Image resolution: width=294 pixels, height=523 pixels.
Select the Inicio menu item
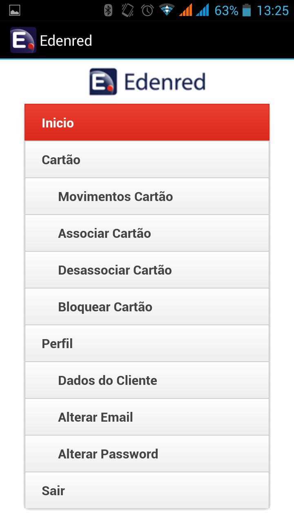point(147,123)
